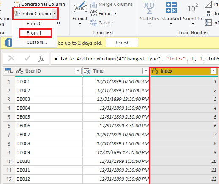
Task: Click the Scientific 10² icon
Action: pyautogui.click(x=193, y=8)
